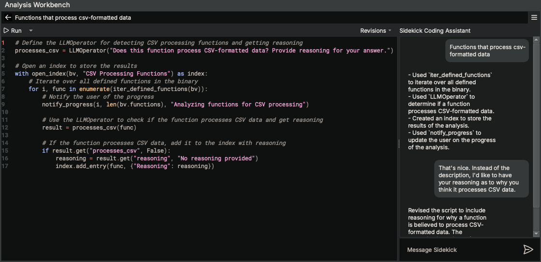This screenshot has height=262, width=541.
Task: Run the script with the play icon
Action: click(x=6, y=31)
